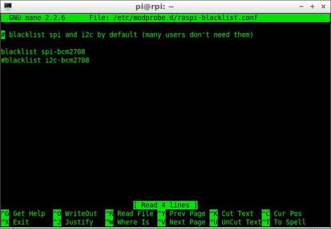This screenshot has width=331, height=229.
Task: Minimize the pi@rpi terminal window
Action: [301, 6]
